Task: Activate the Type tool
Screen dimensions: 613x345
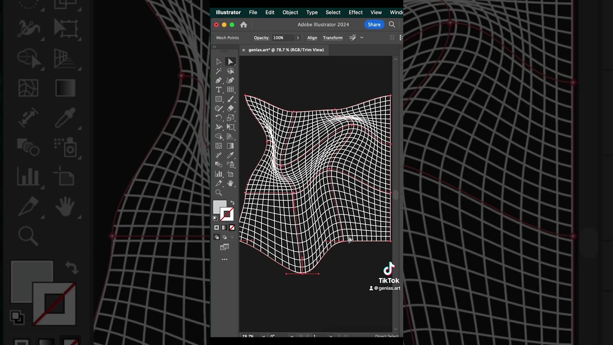Action: pyautogui.click(x=219, y=90)
